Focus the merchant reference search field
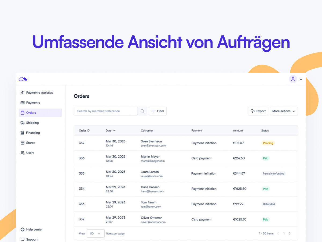Viewport: 322px width, 242px height. click(106, 111)
